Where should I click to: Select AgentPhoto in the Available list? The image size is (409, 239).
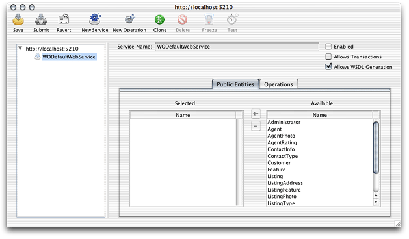pyautogui.click(x=320, y=136)
